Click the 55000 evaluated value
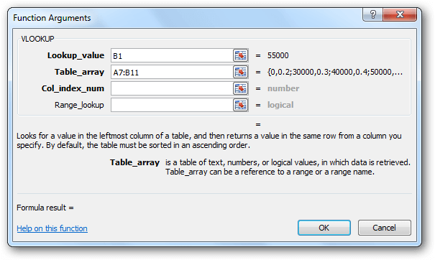The width and height of the screenshot is (435, 260). [278, 55]
